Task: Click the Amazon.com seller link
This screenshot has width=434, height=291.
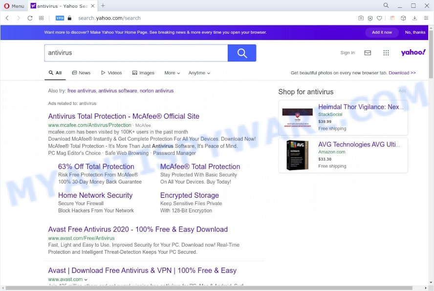Action: 331,152
